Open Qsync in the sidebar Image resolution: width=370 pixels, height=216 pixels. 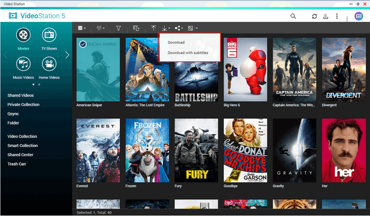pyautogui.click(x=13, y=114)
